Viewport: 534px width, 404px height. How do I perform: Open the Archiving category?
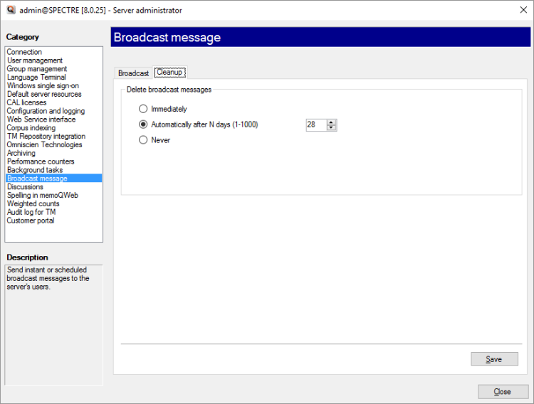click(x=21, y=153)
